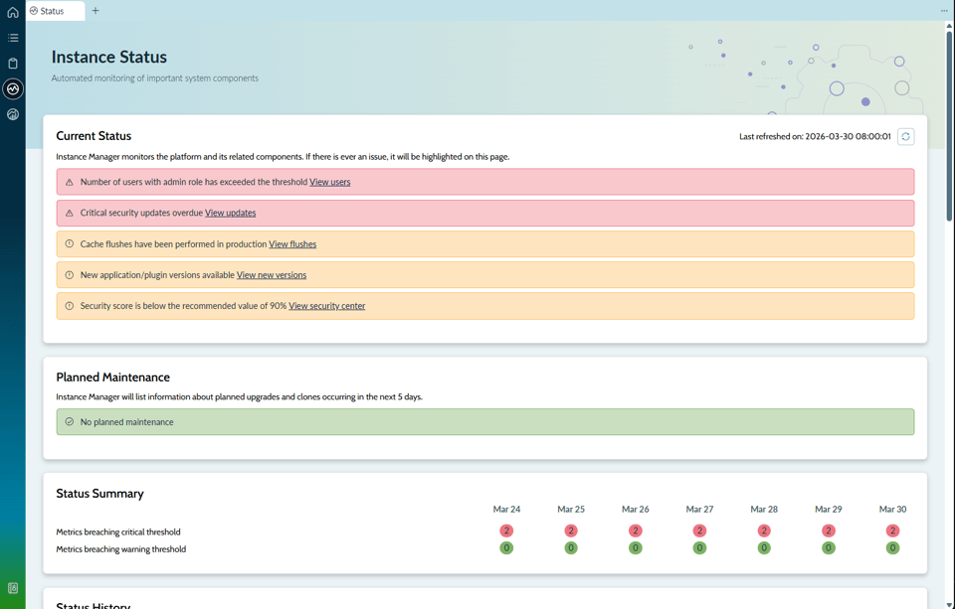Open the View users link
The image size is (955, 609).
click(329, 182)
